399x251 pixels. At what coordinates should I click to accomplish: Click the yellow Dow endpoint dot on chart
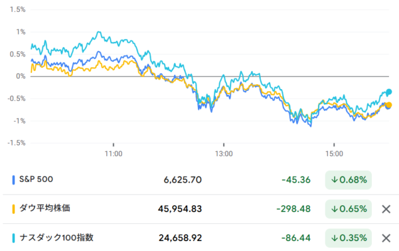[389, 105]
